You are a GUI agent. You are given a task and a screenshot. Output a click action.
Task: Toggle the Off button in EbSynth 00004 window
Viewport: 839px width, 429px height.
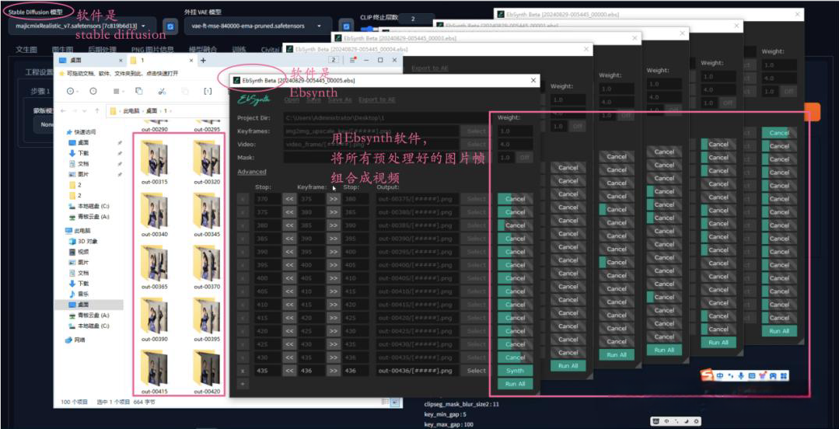pos(577,126)
